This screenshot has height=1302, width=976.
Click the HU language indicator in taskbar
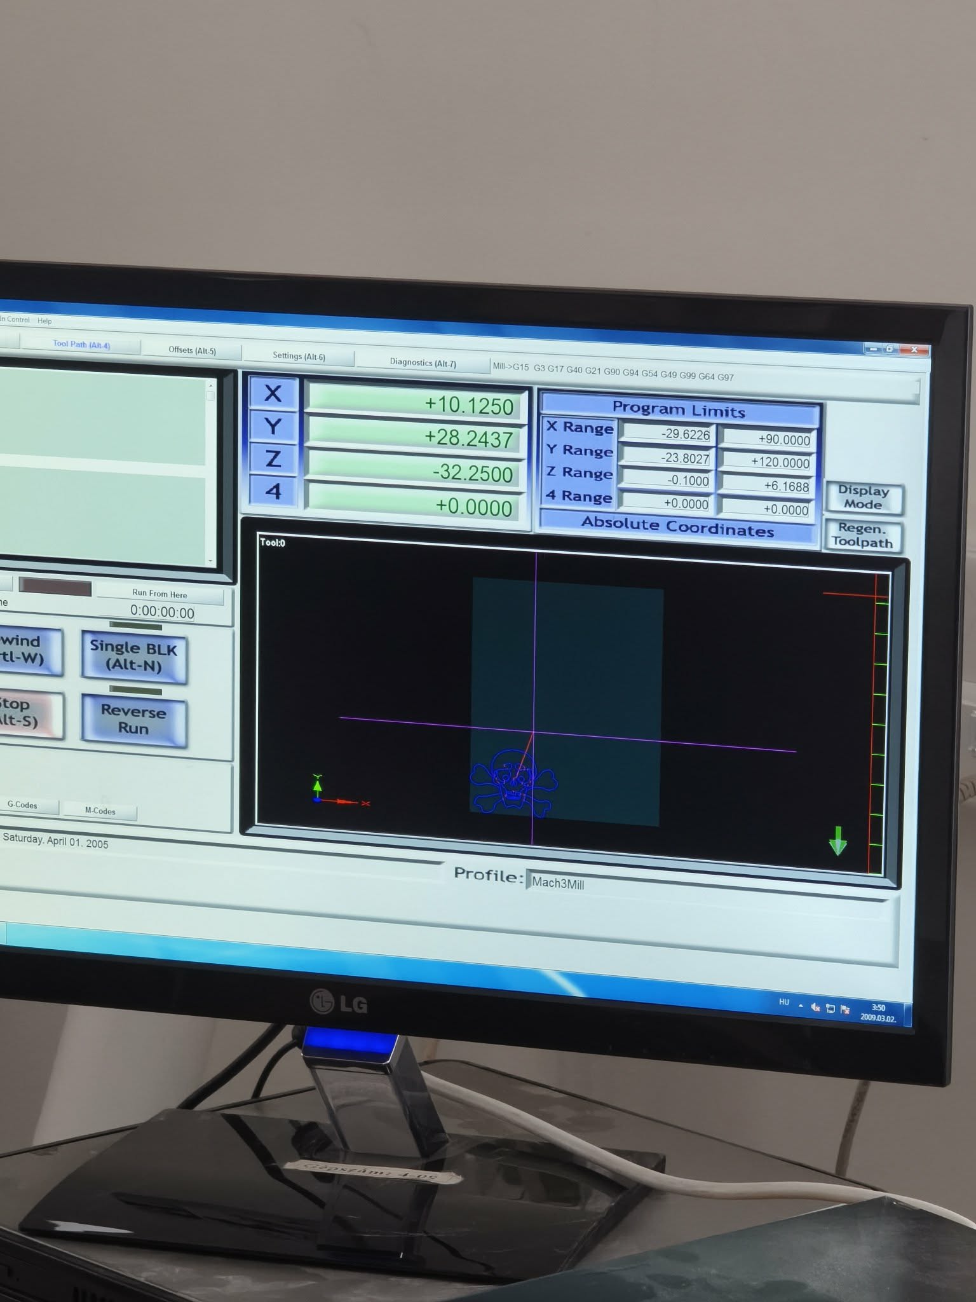[x=784, y=1003]
